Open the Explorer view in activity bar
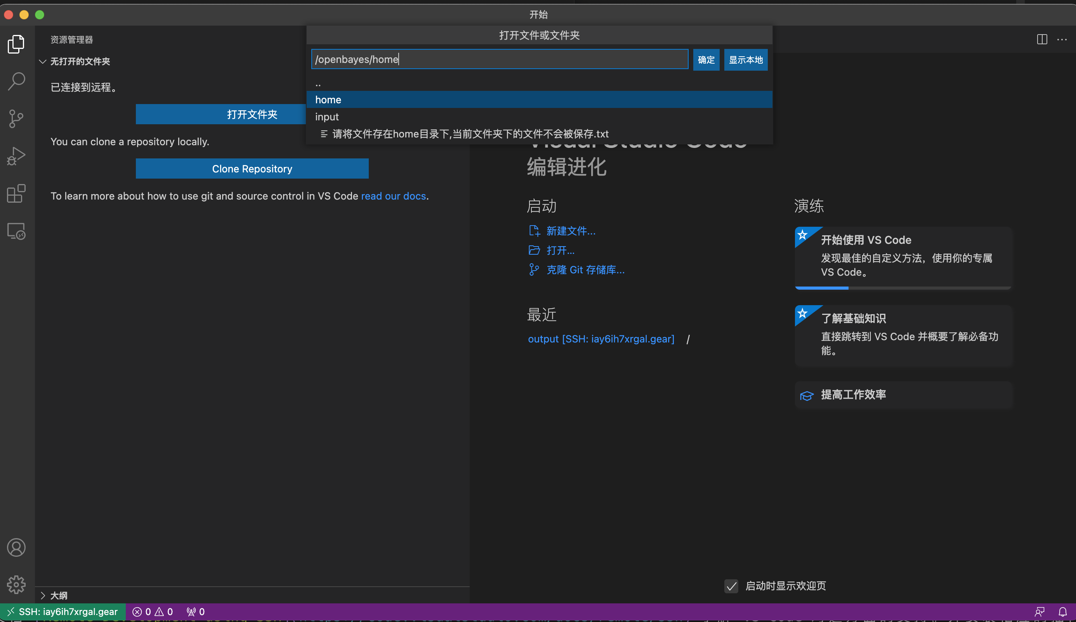Image resolution: width=1076 pixels, height=622 pixels. (x=16, y=44)
